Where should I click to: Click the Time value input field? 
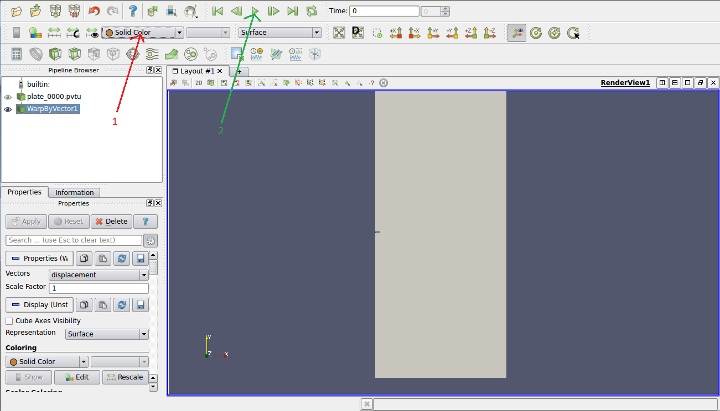coord(384,11)
